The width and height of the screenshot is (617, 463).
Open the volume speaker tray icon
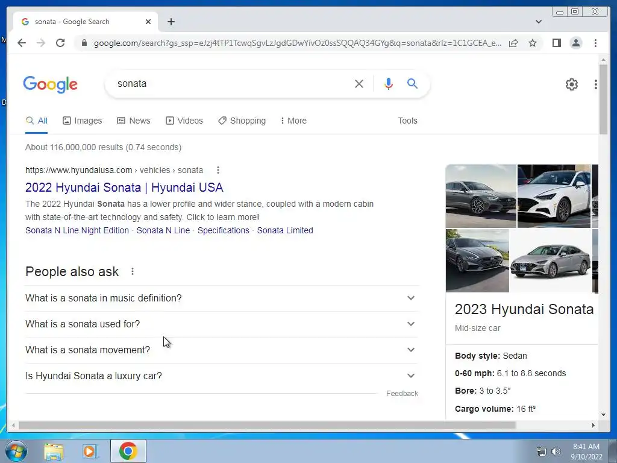tap(556, 452)
